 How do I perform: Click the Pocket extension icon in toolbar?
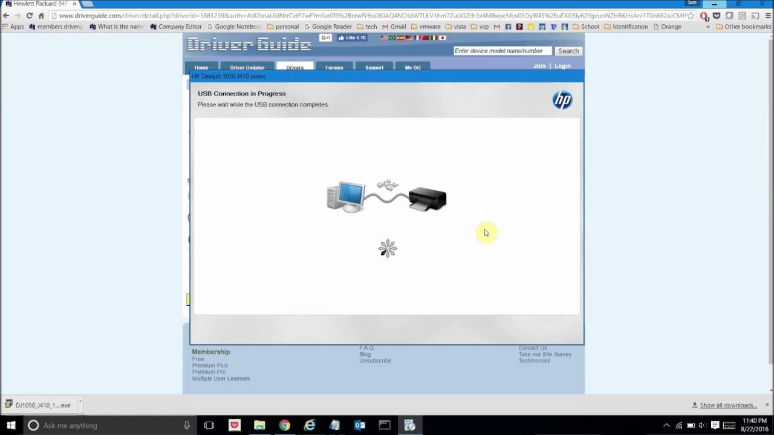click(717, 16)
